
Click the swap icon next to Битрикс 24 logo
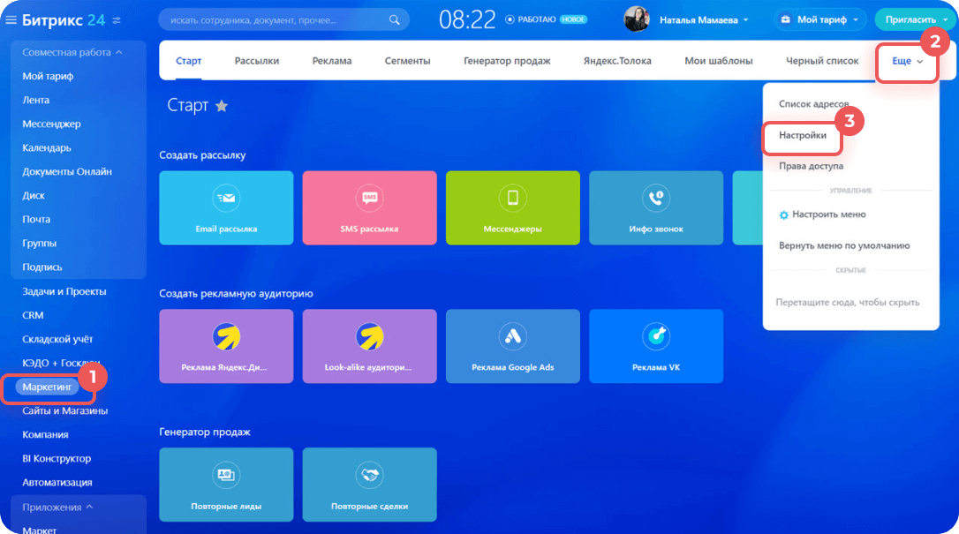pos(117,20)
